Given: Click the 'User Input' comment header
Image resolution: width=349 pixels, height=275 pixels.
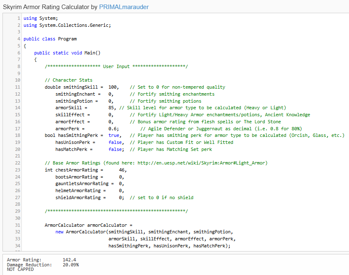Looking at the screenshot, I should (116, 66).
